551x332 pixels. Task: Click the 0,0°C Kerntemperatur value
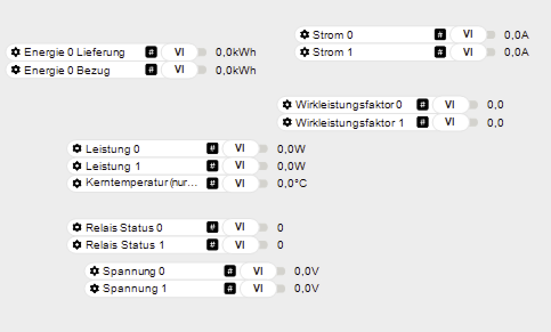292,183
